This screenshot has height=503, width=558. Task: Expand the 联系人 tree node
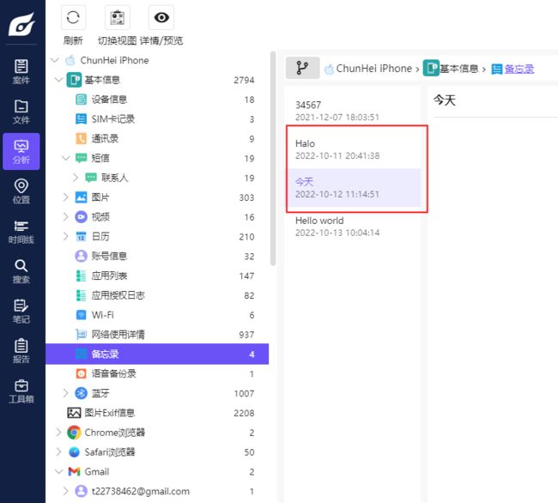pyautogui.click(x=76, y=177)
